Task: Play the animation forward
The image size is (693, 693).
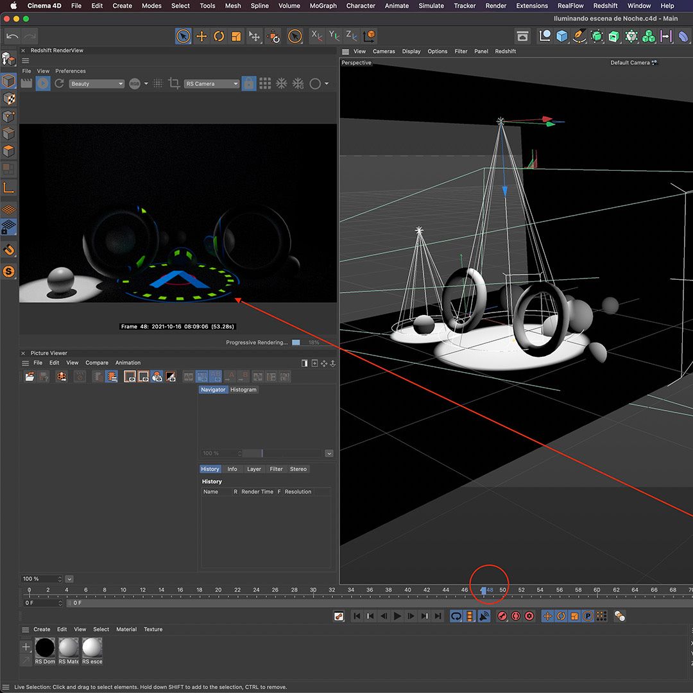Action: point(397,615)
